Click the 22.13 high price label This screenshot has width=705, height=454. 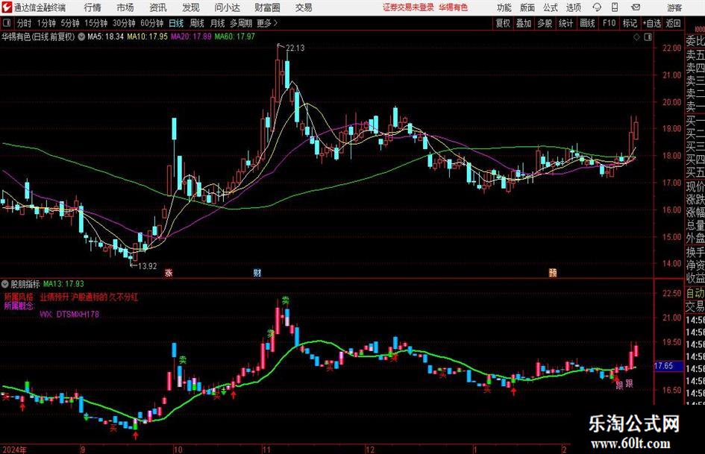coord(295,48)
